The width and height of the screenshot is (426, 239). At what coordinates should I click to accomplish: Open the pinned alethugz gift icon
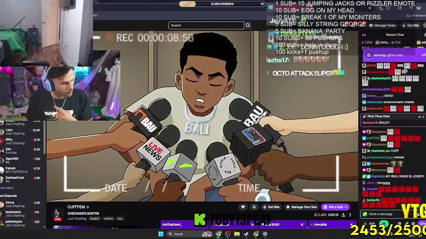pos(368,55)
